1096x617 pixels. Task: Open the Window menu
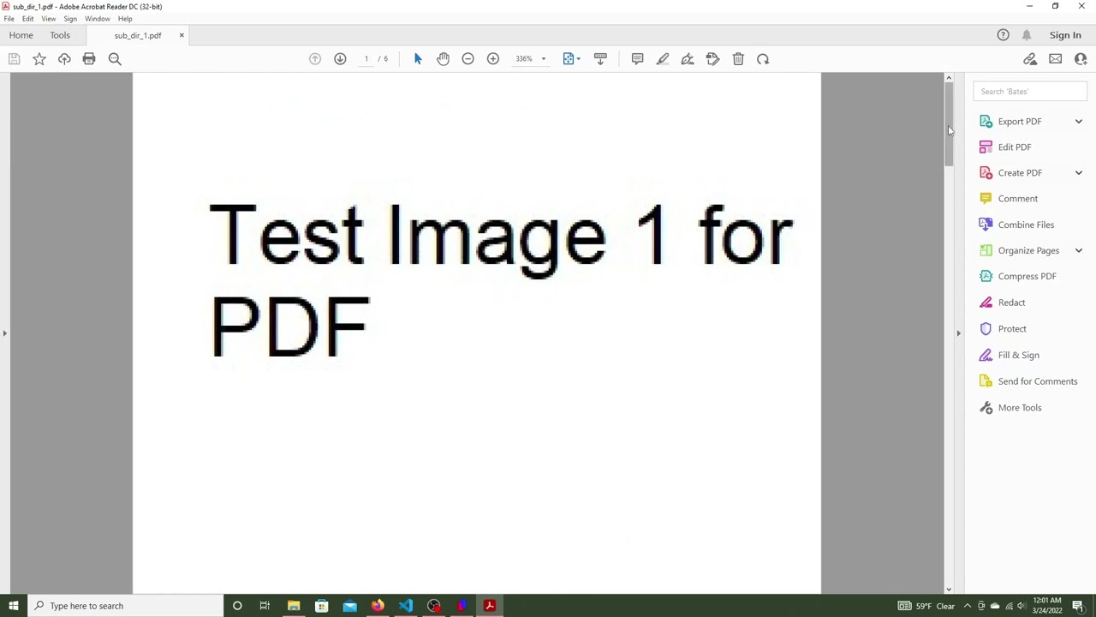97,19
